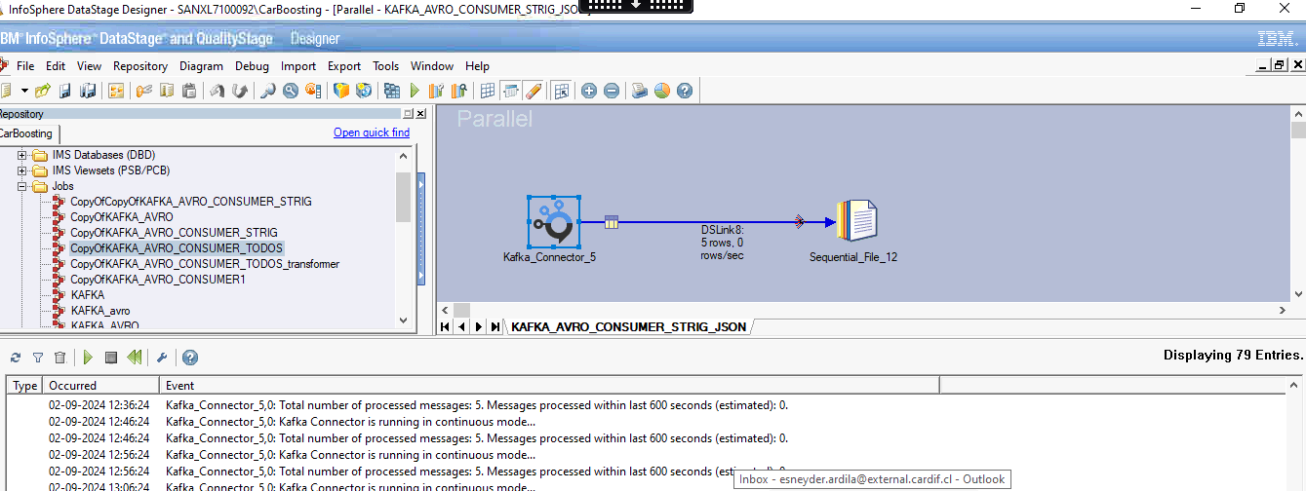This screenshot has height=491, width=1306.
Task: Click the log filter funnel icon
Action: pos(38,358)
